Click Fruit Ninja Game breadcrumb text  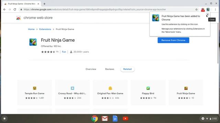coord(65,29)
